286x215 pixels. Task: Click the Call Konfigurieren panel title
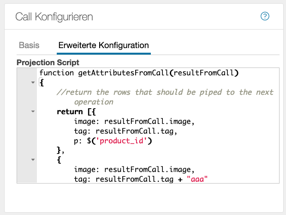coord(54,17)
